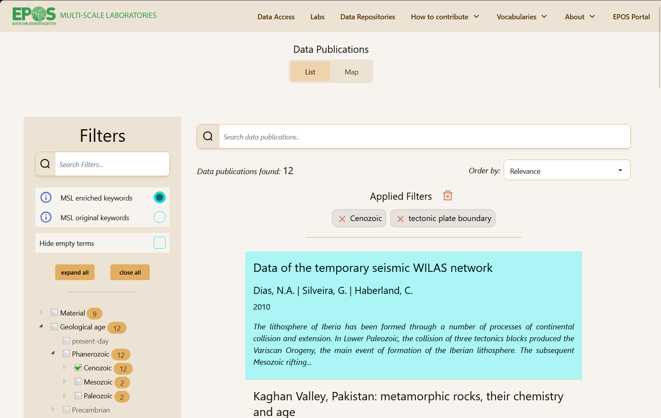The image size is (661, 418).
Task: Open the Vocabularies menu
Action: (521, 17)
